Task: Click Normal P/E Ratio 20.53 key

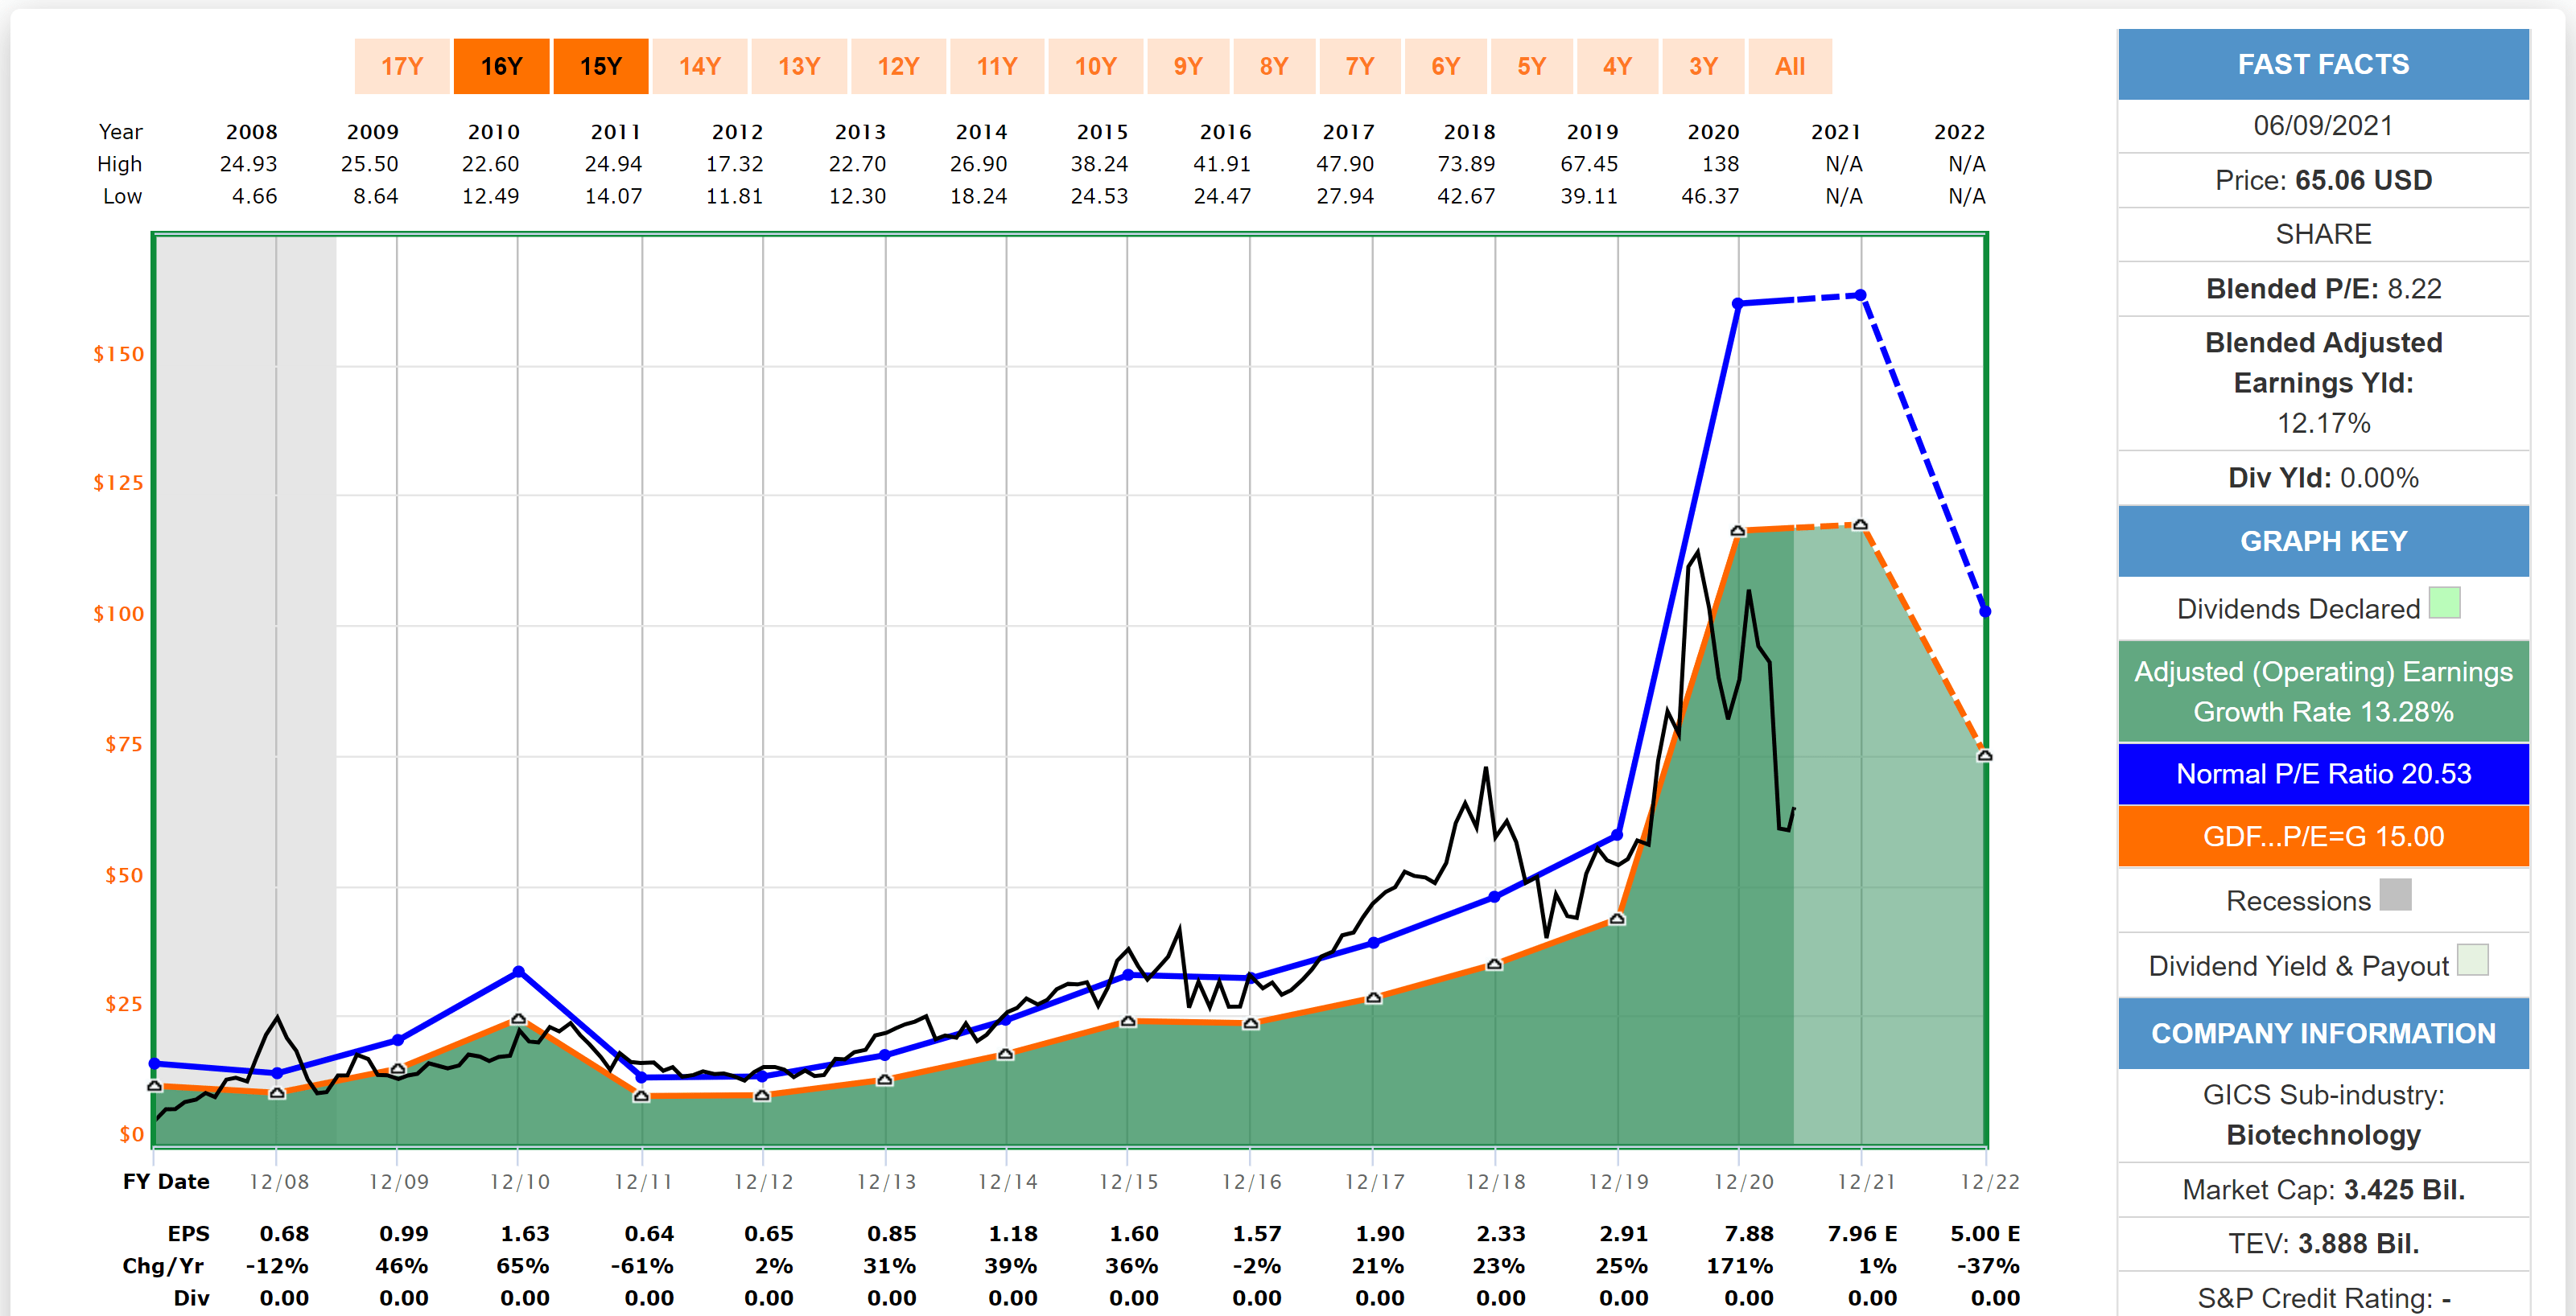Action: pos(2323,773)
